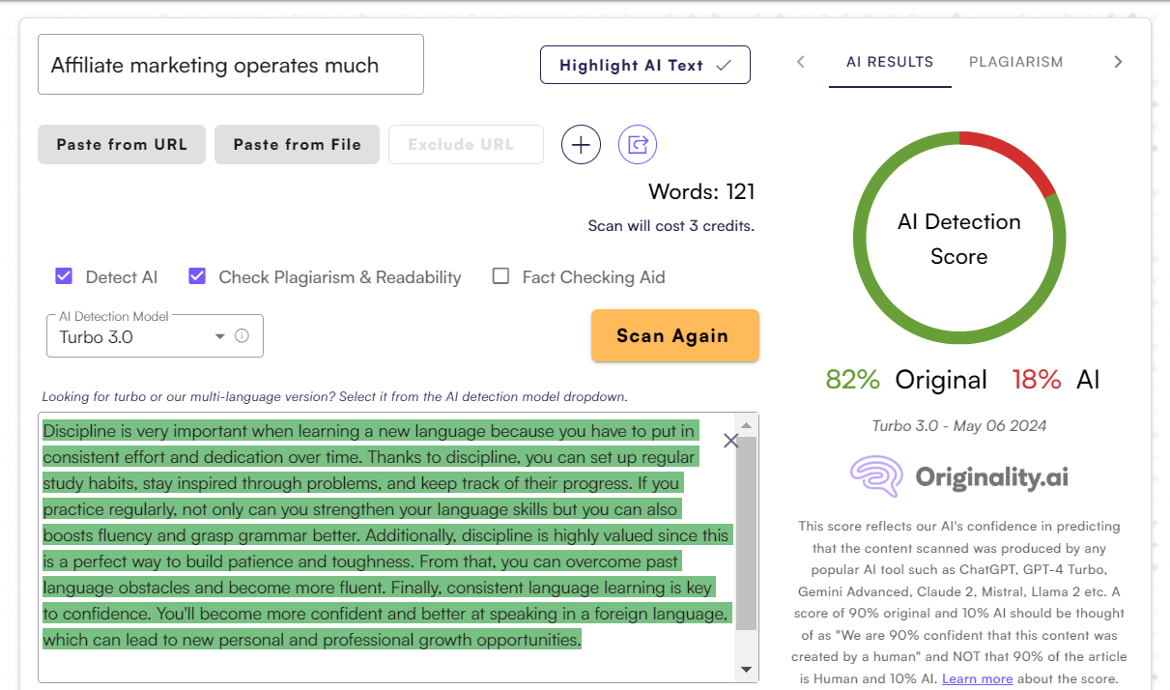Click the Paste from URL button

[x=122, y=145]
